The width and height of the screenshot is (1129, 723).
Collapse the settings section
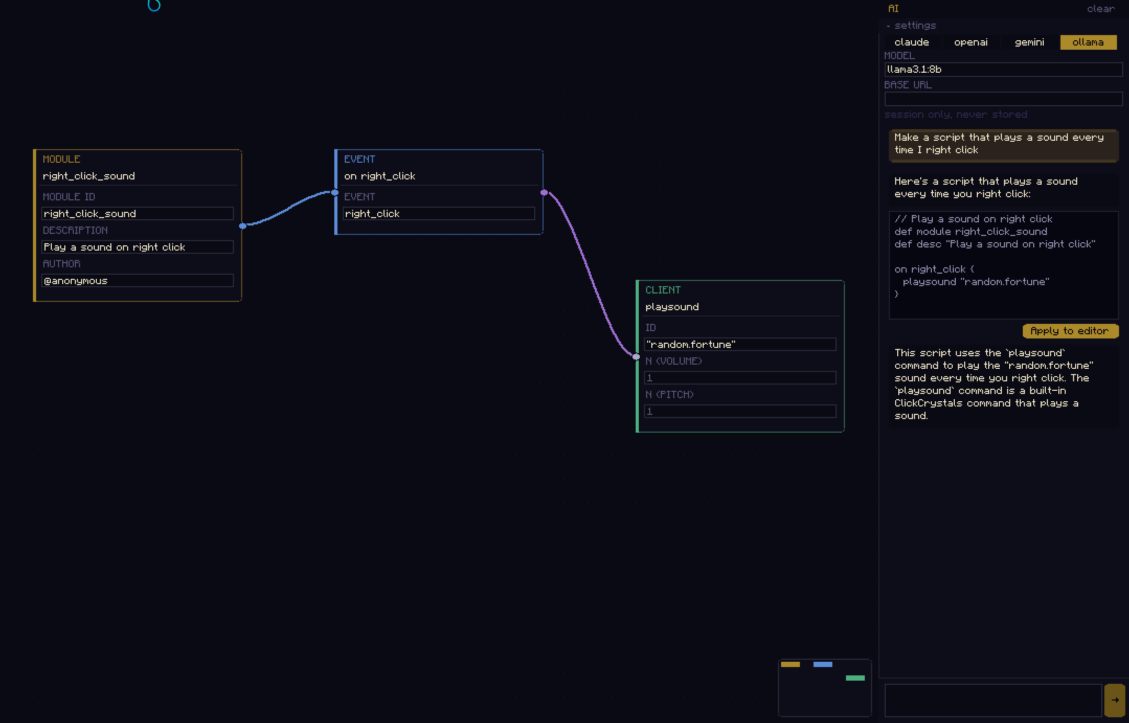click(x=911, y=25)
